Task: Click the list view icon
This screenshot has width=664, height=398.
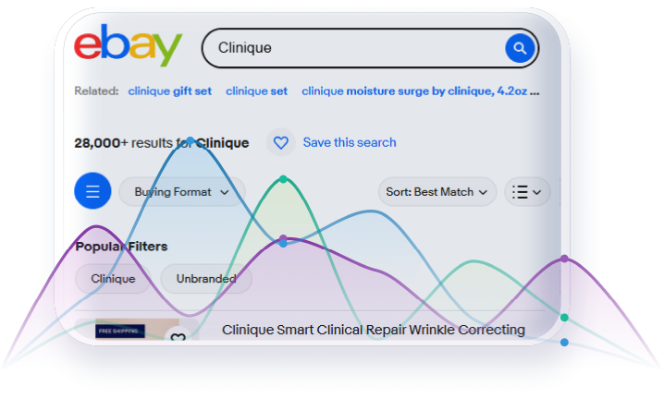Action: click(x=520, y=192)
